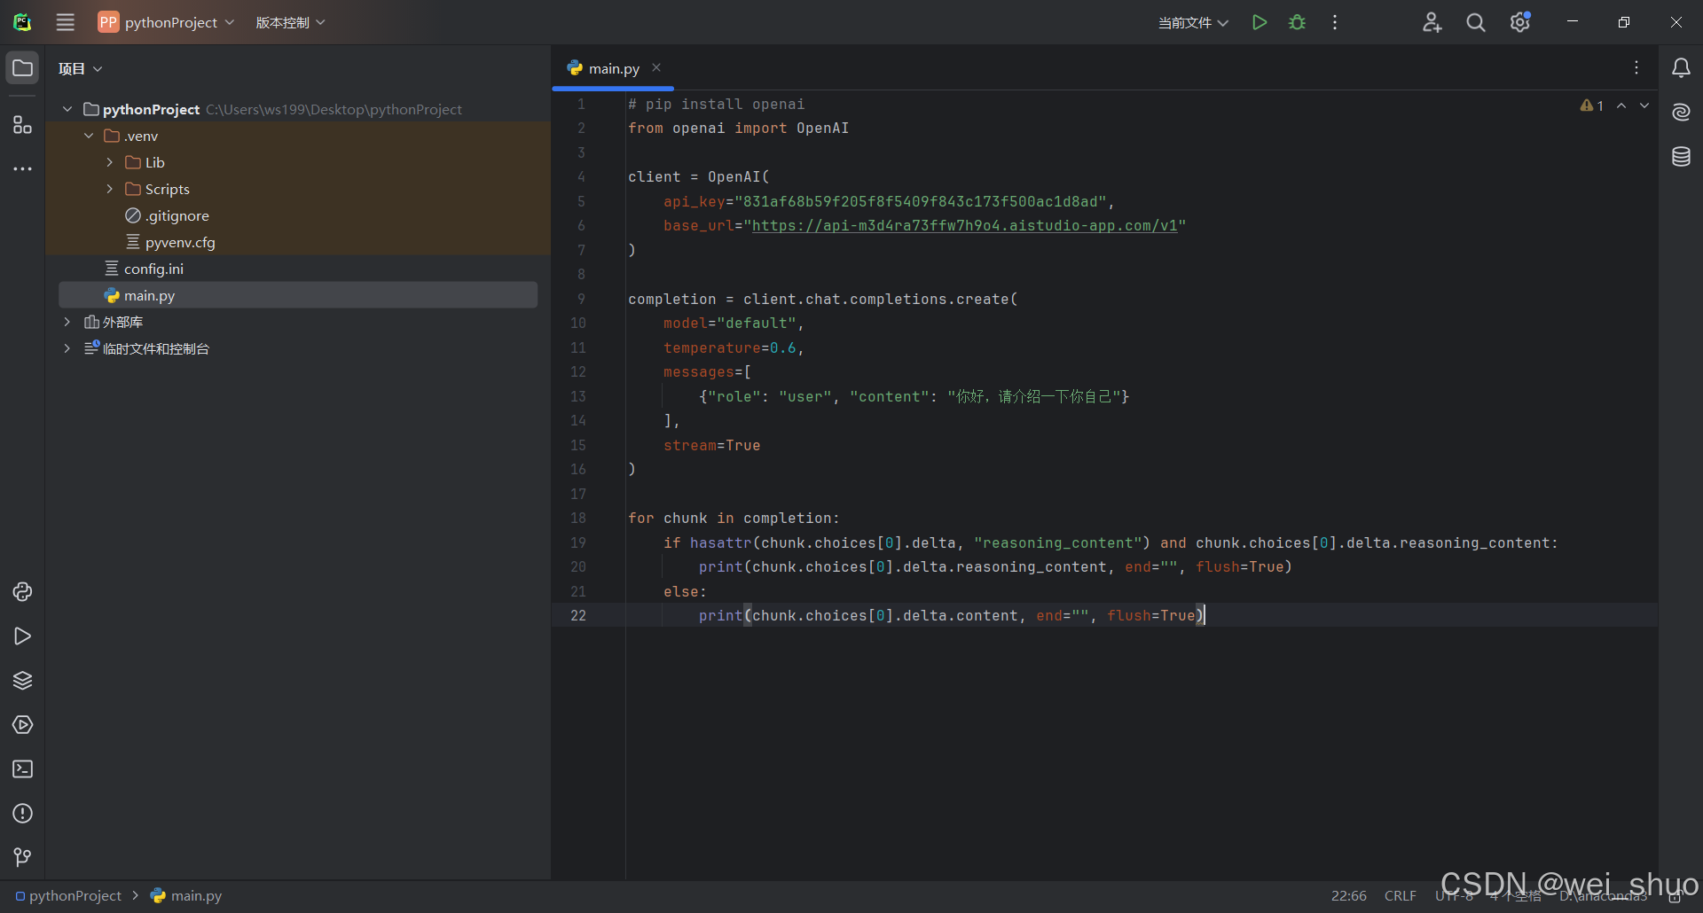Screen dimensions: 1703x913
Task: Open the 项目 view options dropdown
Action: 81,68
